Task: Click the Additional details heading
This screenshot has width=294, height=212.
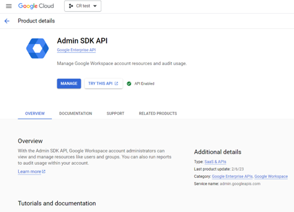Action: point(218,152)
